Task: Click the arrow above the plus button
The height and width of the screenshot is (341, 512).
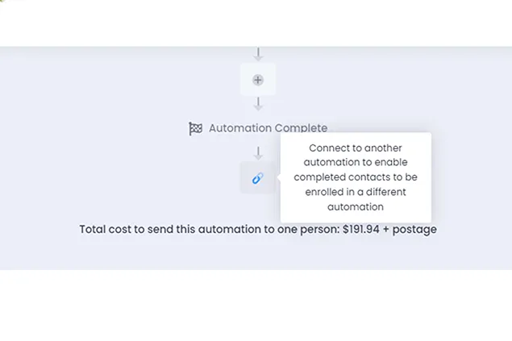Action: point(258,55)
